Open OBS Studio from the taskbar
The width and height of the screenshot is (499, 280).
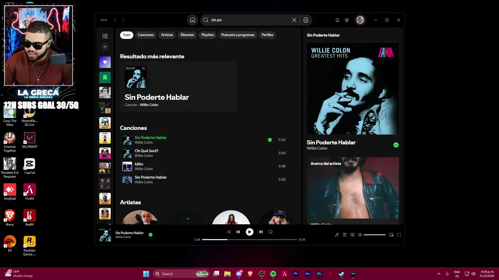coord(262,274)
